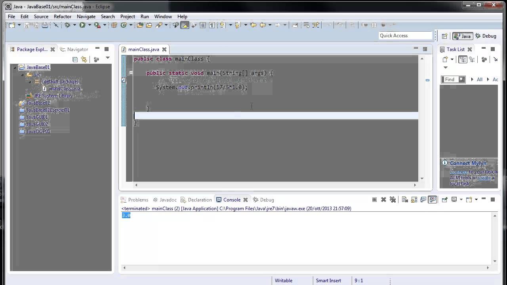Select the Navigator view tab
The width and height of the screenshot is (507, 285).
click(x=74, y=49)
